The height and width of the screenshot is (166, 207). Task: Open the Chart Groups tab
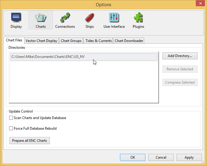(x=71, y=41)
